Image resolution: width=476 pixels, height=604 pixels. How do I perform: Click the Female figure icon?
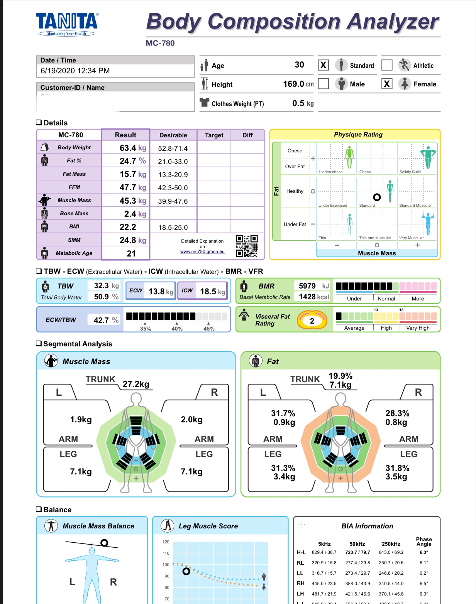[x=404, y=83]
